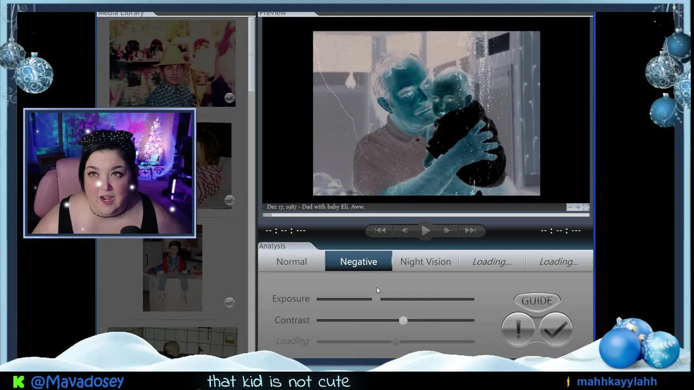Click the streamer webcam overlay

coord(110,173)
